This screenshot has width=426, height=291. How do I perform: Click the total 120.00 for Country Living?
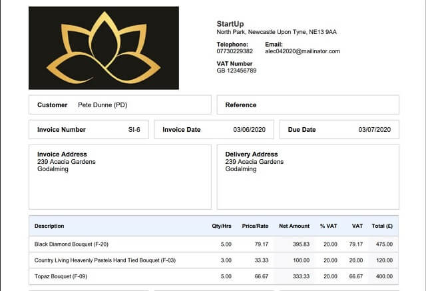point(384,260)
